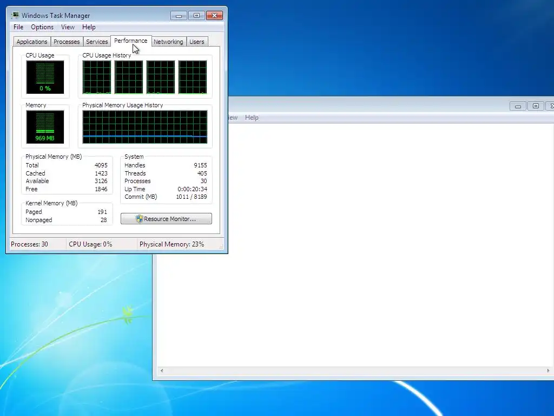Click left scroll arrow in background window
This screenshot has width=554, height=416.
(162, 370)
